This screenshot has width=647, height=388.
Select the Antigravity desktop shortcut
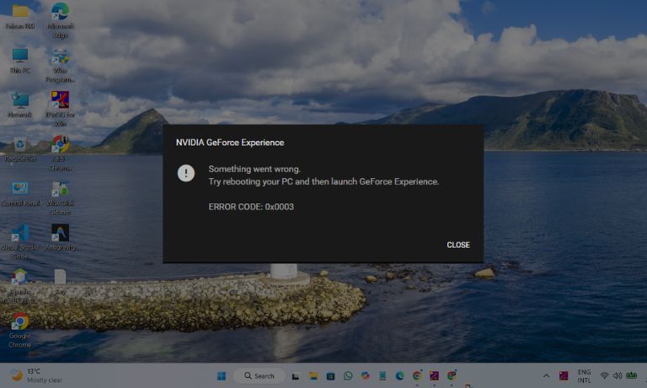click(x=61, y=238)
